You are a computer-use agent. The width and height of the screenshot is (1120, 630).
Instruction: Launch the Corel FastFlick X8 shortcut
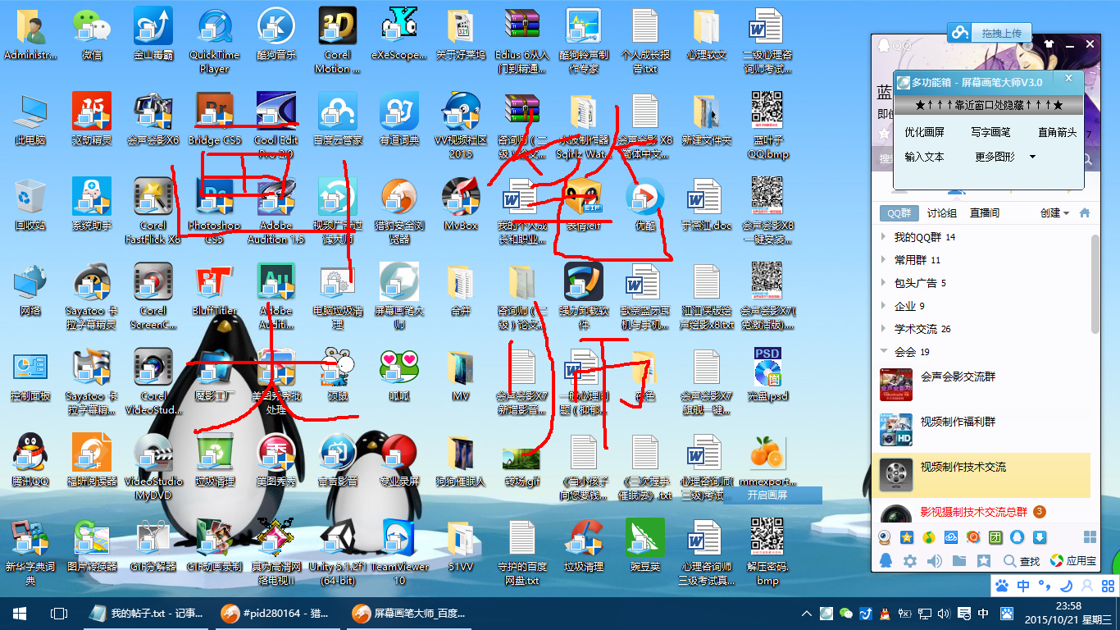tap(153, 211)
